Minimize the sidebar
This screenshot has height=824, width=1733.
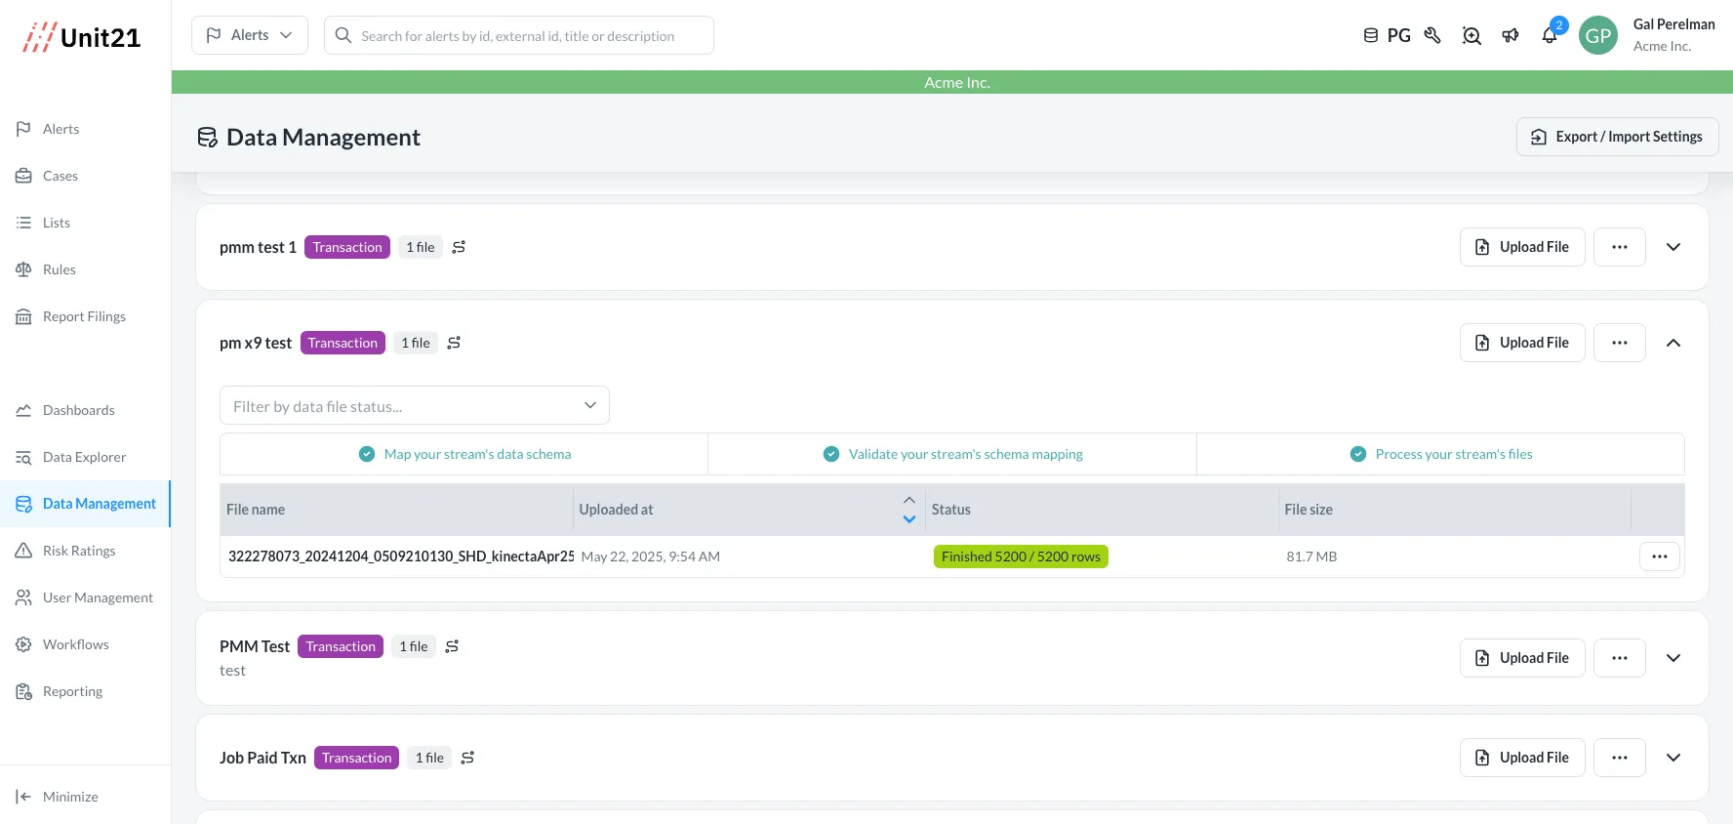click(85, 797)
